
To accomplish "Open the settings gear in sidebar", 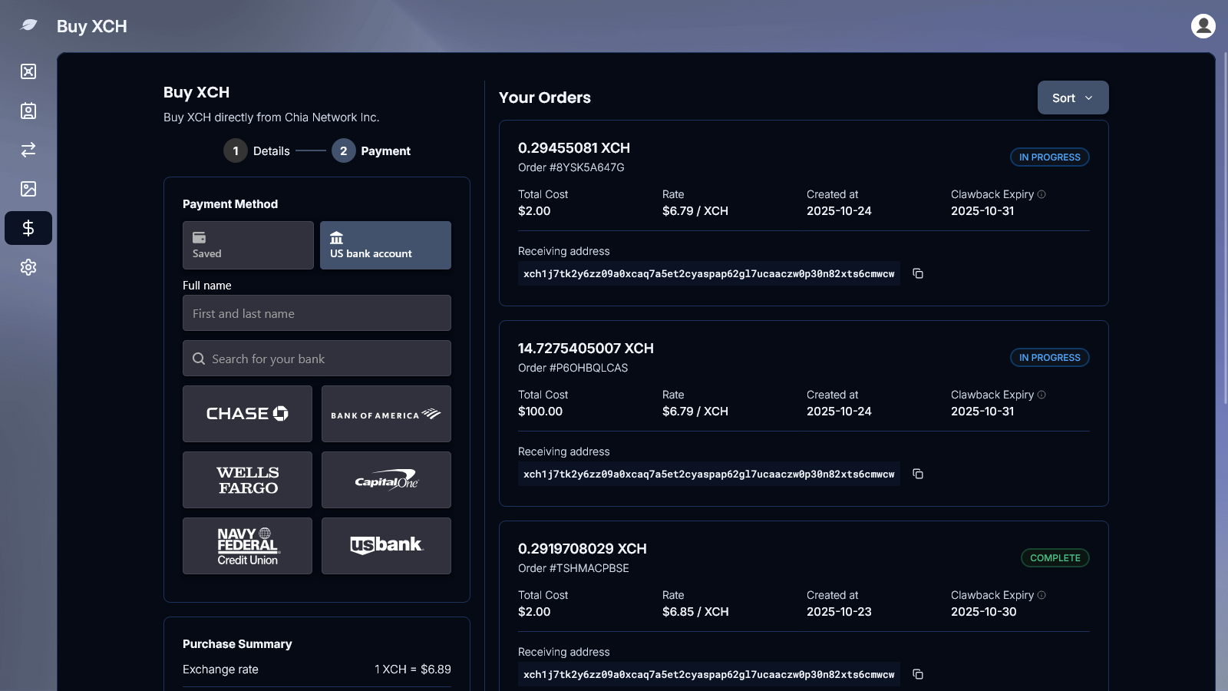I will click(x=28, y=267).
